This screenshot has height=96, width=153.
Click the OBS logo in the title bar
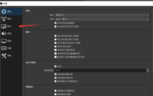coord(1,3)
